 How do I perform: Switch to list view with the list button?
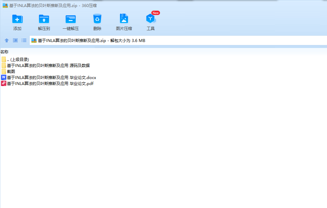24,40
